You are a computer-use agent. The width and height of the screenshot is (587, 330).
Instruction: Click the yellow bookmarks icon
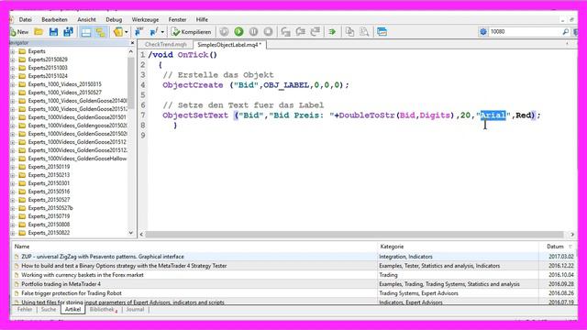[118, 32]
